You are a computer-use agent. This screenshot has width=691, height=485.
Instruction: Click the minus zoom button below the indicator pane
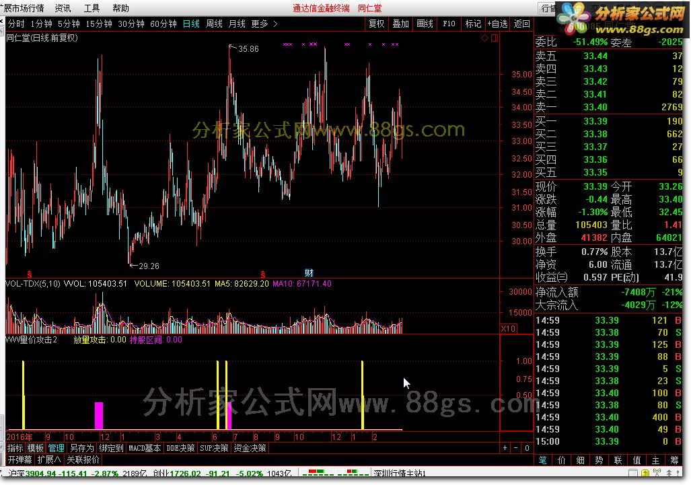515,448
